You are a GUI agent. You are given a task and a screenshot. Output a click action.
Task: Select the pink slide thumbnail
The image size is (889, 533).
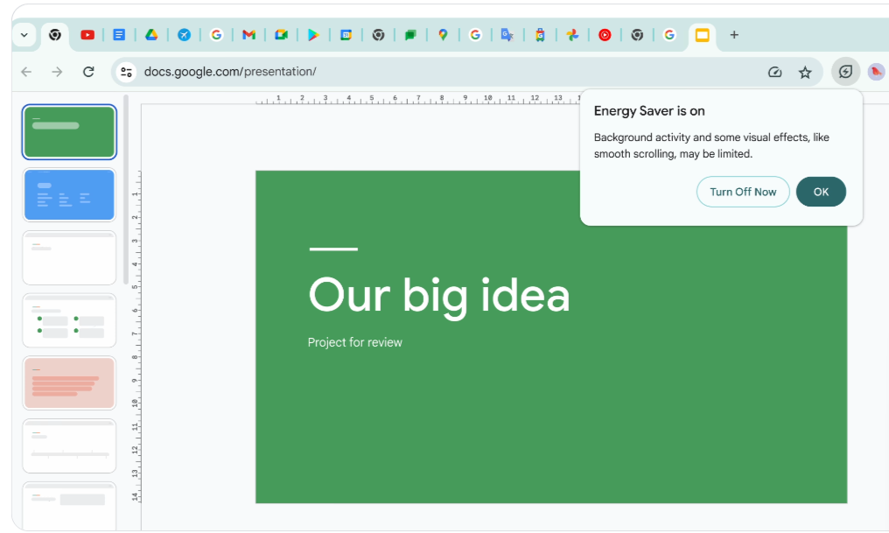(69, 382)
